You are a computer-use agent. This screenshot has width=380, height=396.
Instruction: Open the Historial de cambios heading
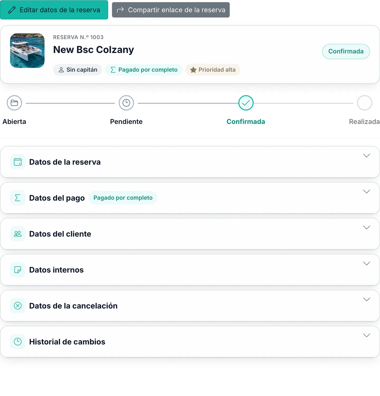point(67,342)
